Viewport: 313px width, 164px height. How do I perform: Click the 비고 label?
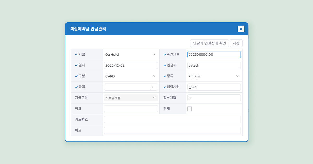point(78,130)
